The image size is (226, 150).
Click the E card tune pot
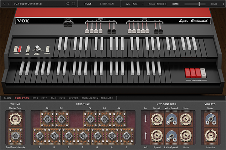point(69,136)
